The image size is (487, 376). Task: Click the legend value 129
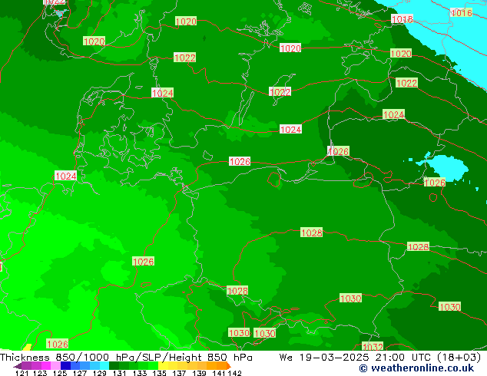pyautogui.click(x=100, y=373)
